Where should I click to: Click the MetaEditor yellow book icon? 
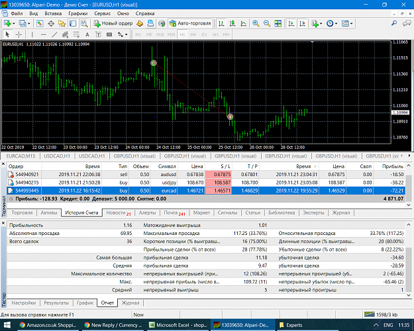(x=139, y=23)
